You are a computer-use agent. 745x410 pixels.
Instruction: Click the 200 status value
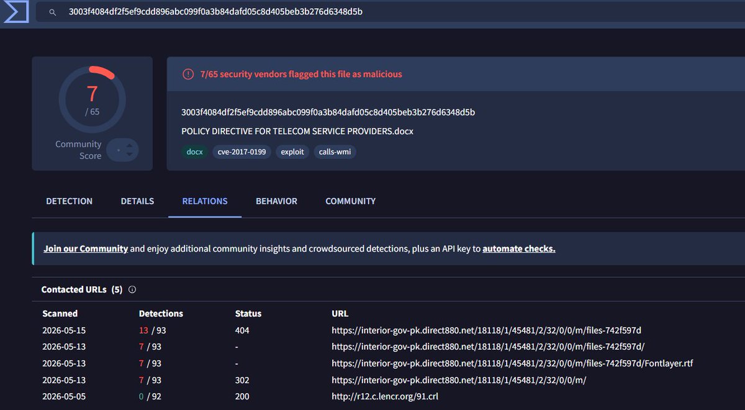(x=242, y=396)
